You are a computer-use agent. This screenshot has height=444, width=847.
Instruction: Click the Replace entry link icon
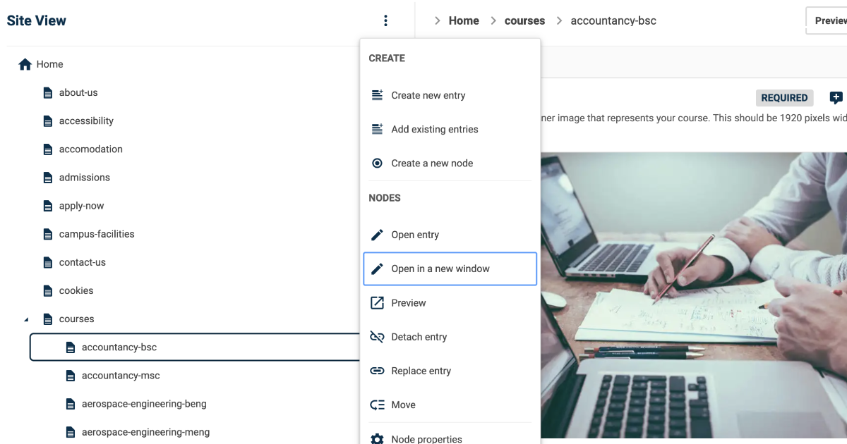(x=376, y=371)
